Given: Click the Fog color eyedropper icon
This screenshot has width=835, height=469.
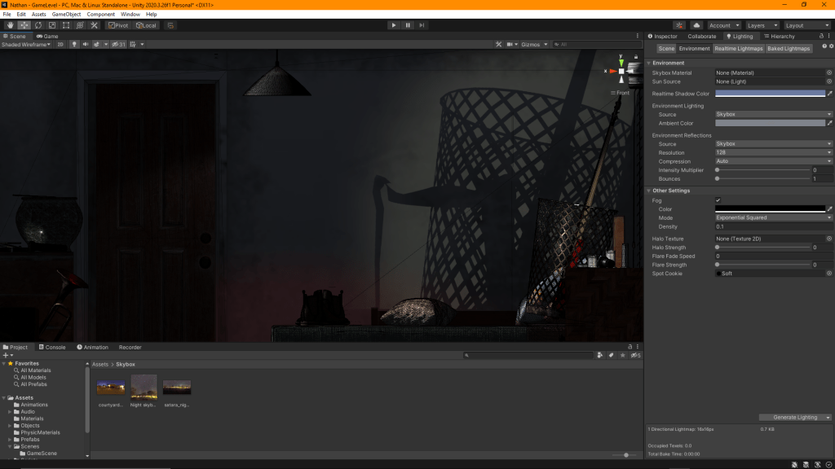Looking at the screenshot, I should pos(829,209).
